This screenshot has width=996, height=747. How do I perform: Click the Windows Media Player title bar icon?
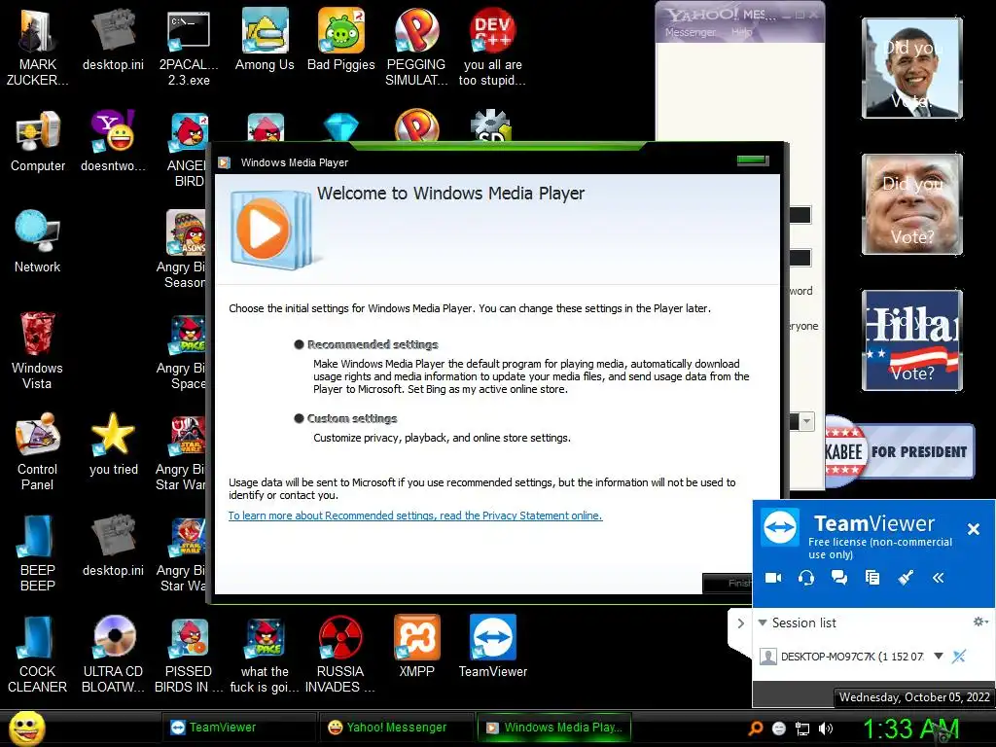click(x=225, y=162)
